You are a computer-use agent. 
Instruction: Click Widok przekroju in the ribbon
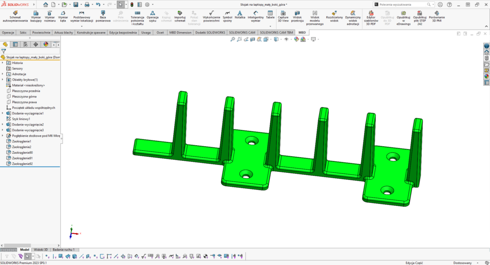pyautogui.click(x=297, y=16)
